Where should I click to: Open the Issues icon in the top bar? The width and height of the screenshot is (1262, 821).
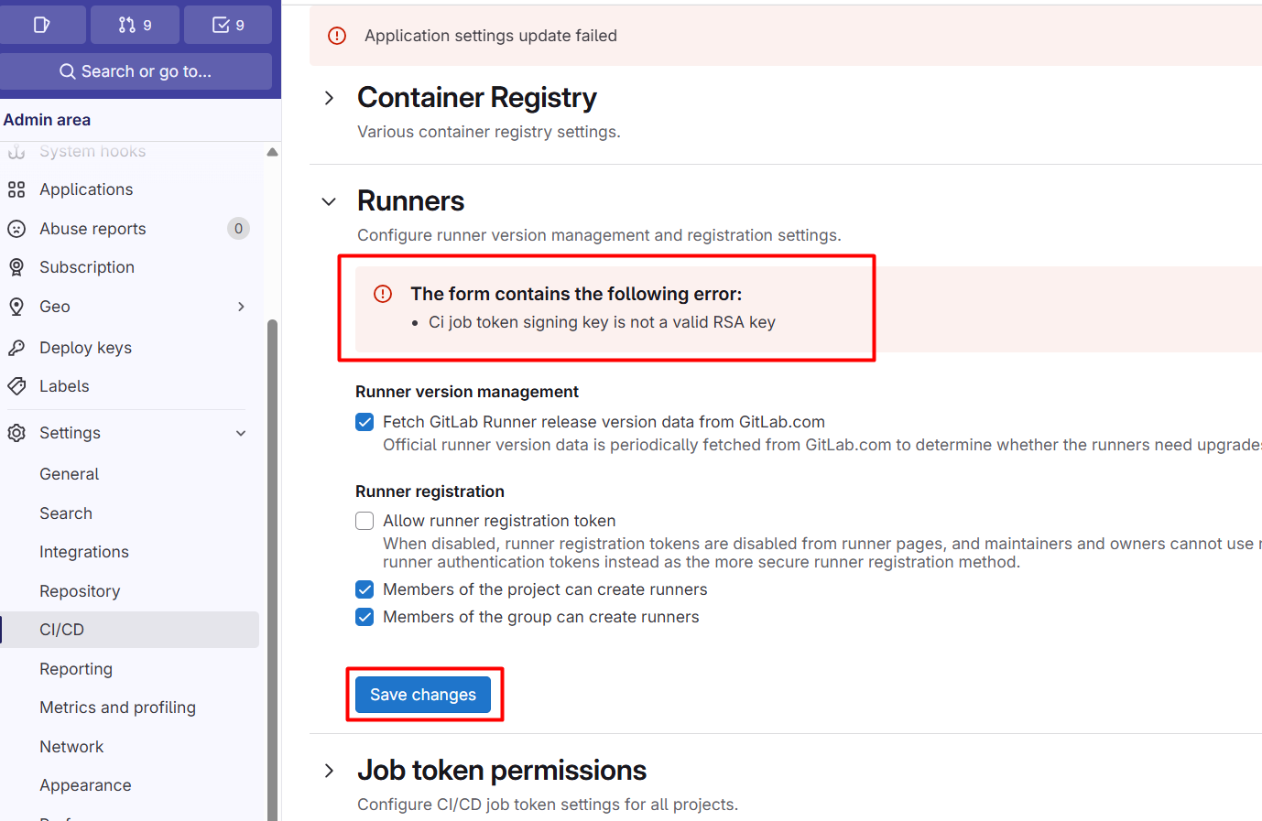tap(43, 24)
